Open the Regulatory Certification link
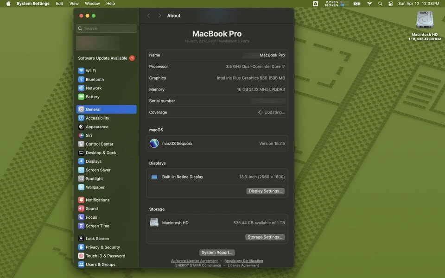Screen dimensions: 445x278 point(243,261)
